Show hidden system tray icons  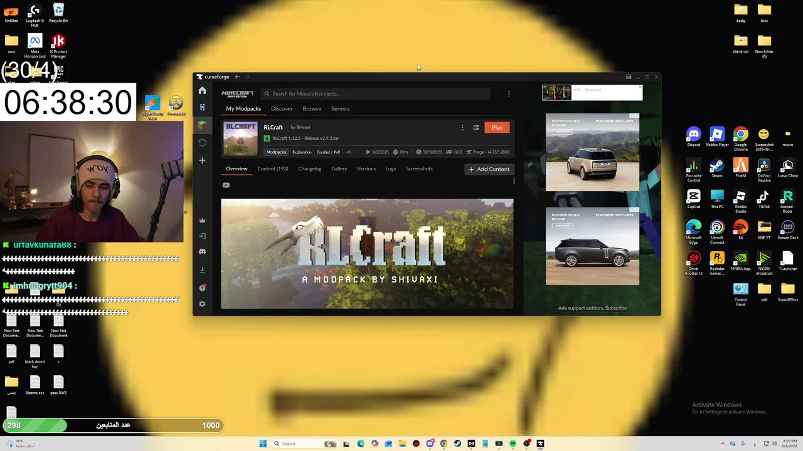tap(722, 444)
